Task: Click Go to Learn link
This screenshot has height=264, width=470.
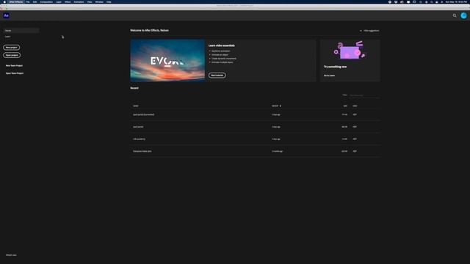Action: (x=329, y=76)
